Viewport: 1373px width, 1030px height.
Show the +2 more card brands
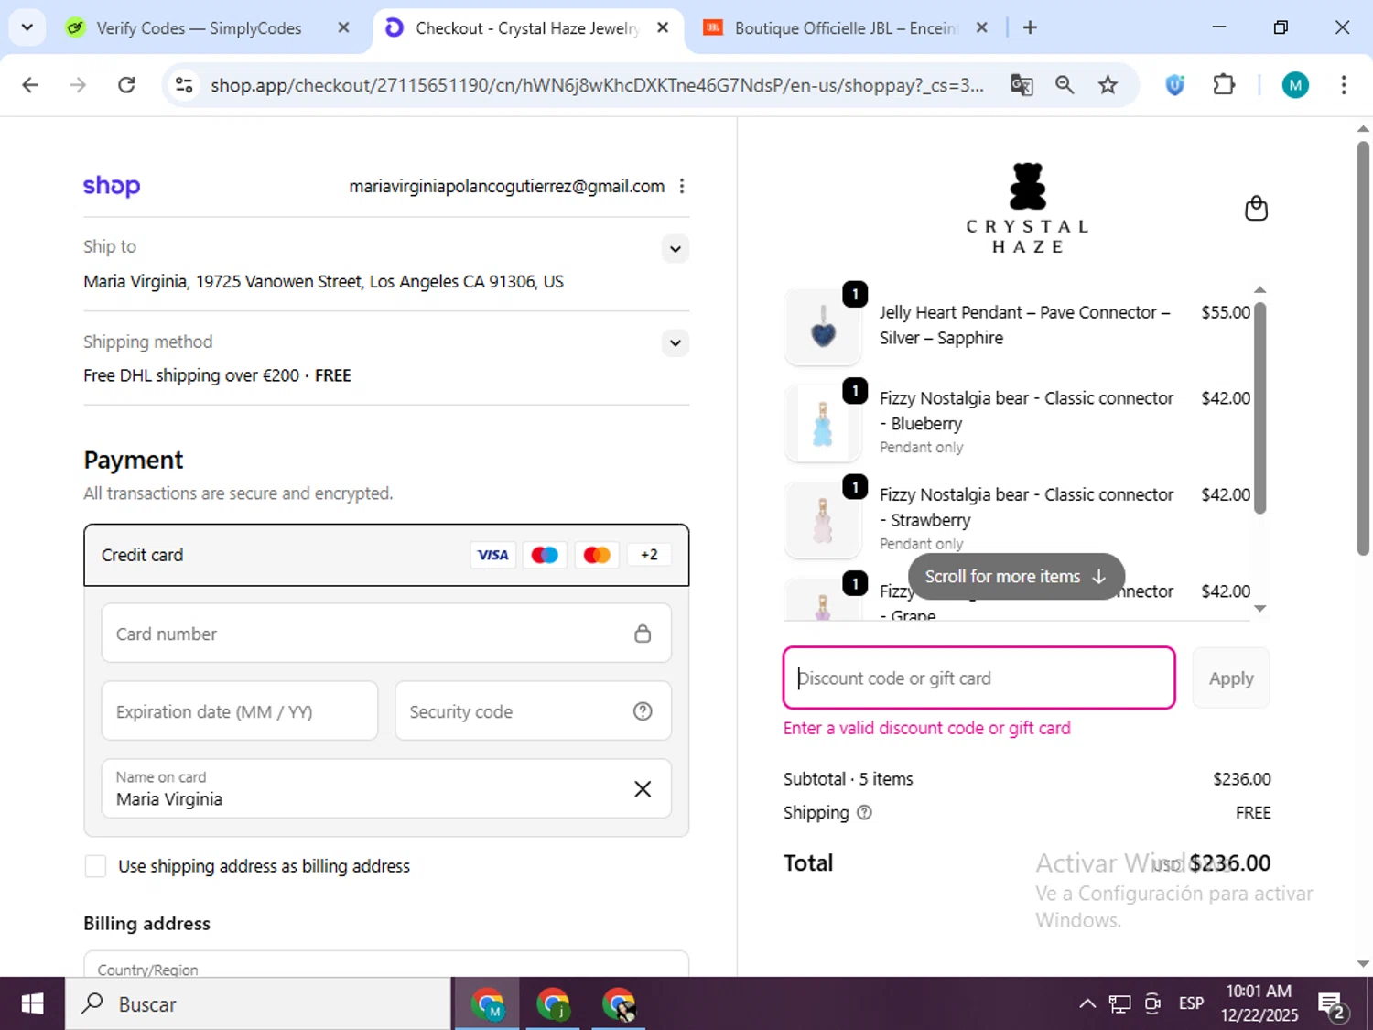click(x=649, y=555)
